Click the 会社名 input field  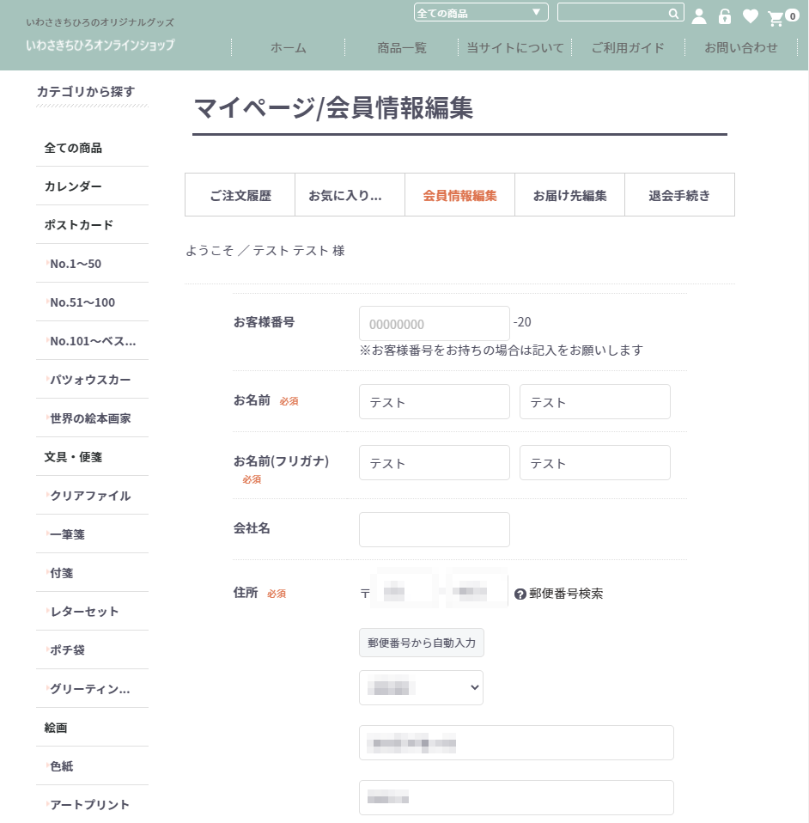click(435, 529)
